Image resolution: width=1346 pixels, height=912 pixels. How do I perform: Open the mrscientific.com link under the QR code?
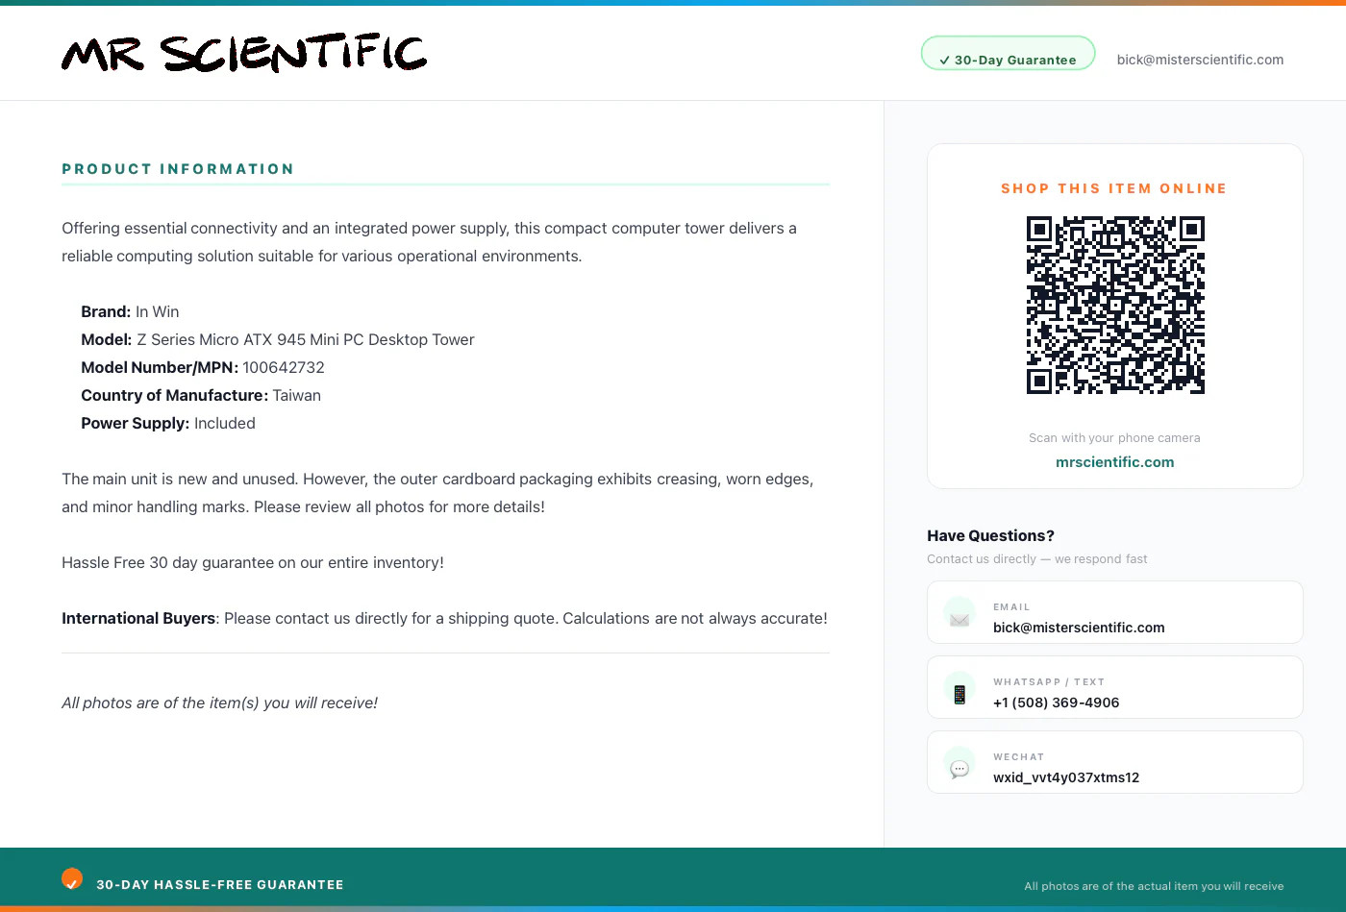pos(1115,462)
